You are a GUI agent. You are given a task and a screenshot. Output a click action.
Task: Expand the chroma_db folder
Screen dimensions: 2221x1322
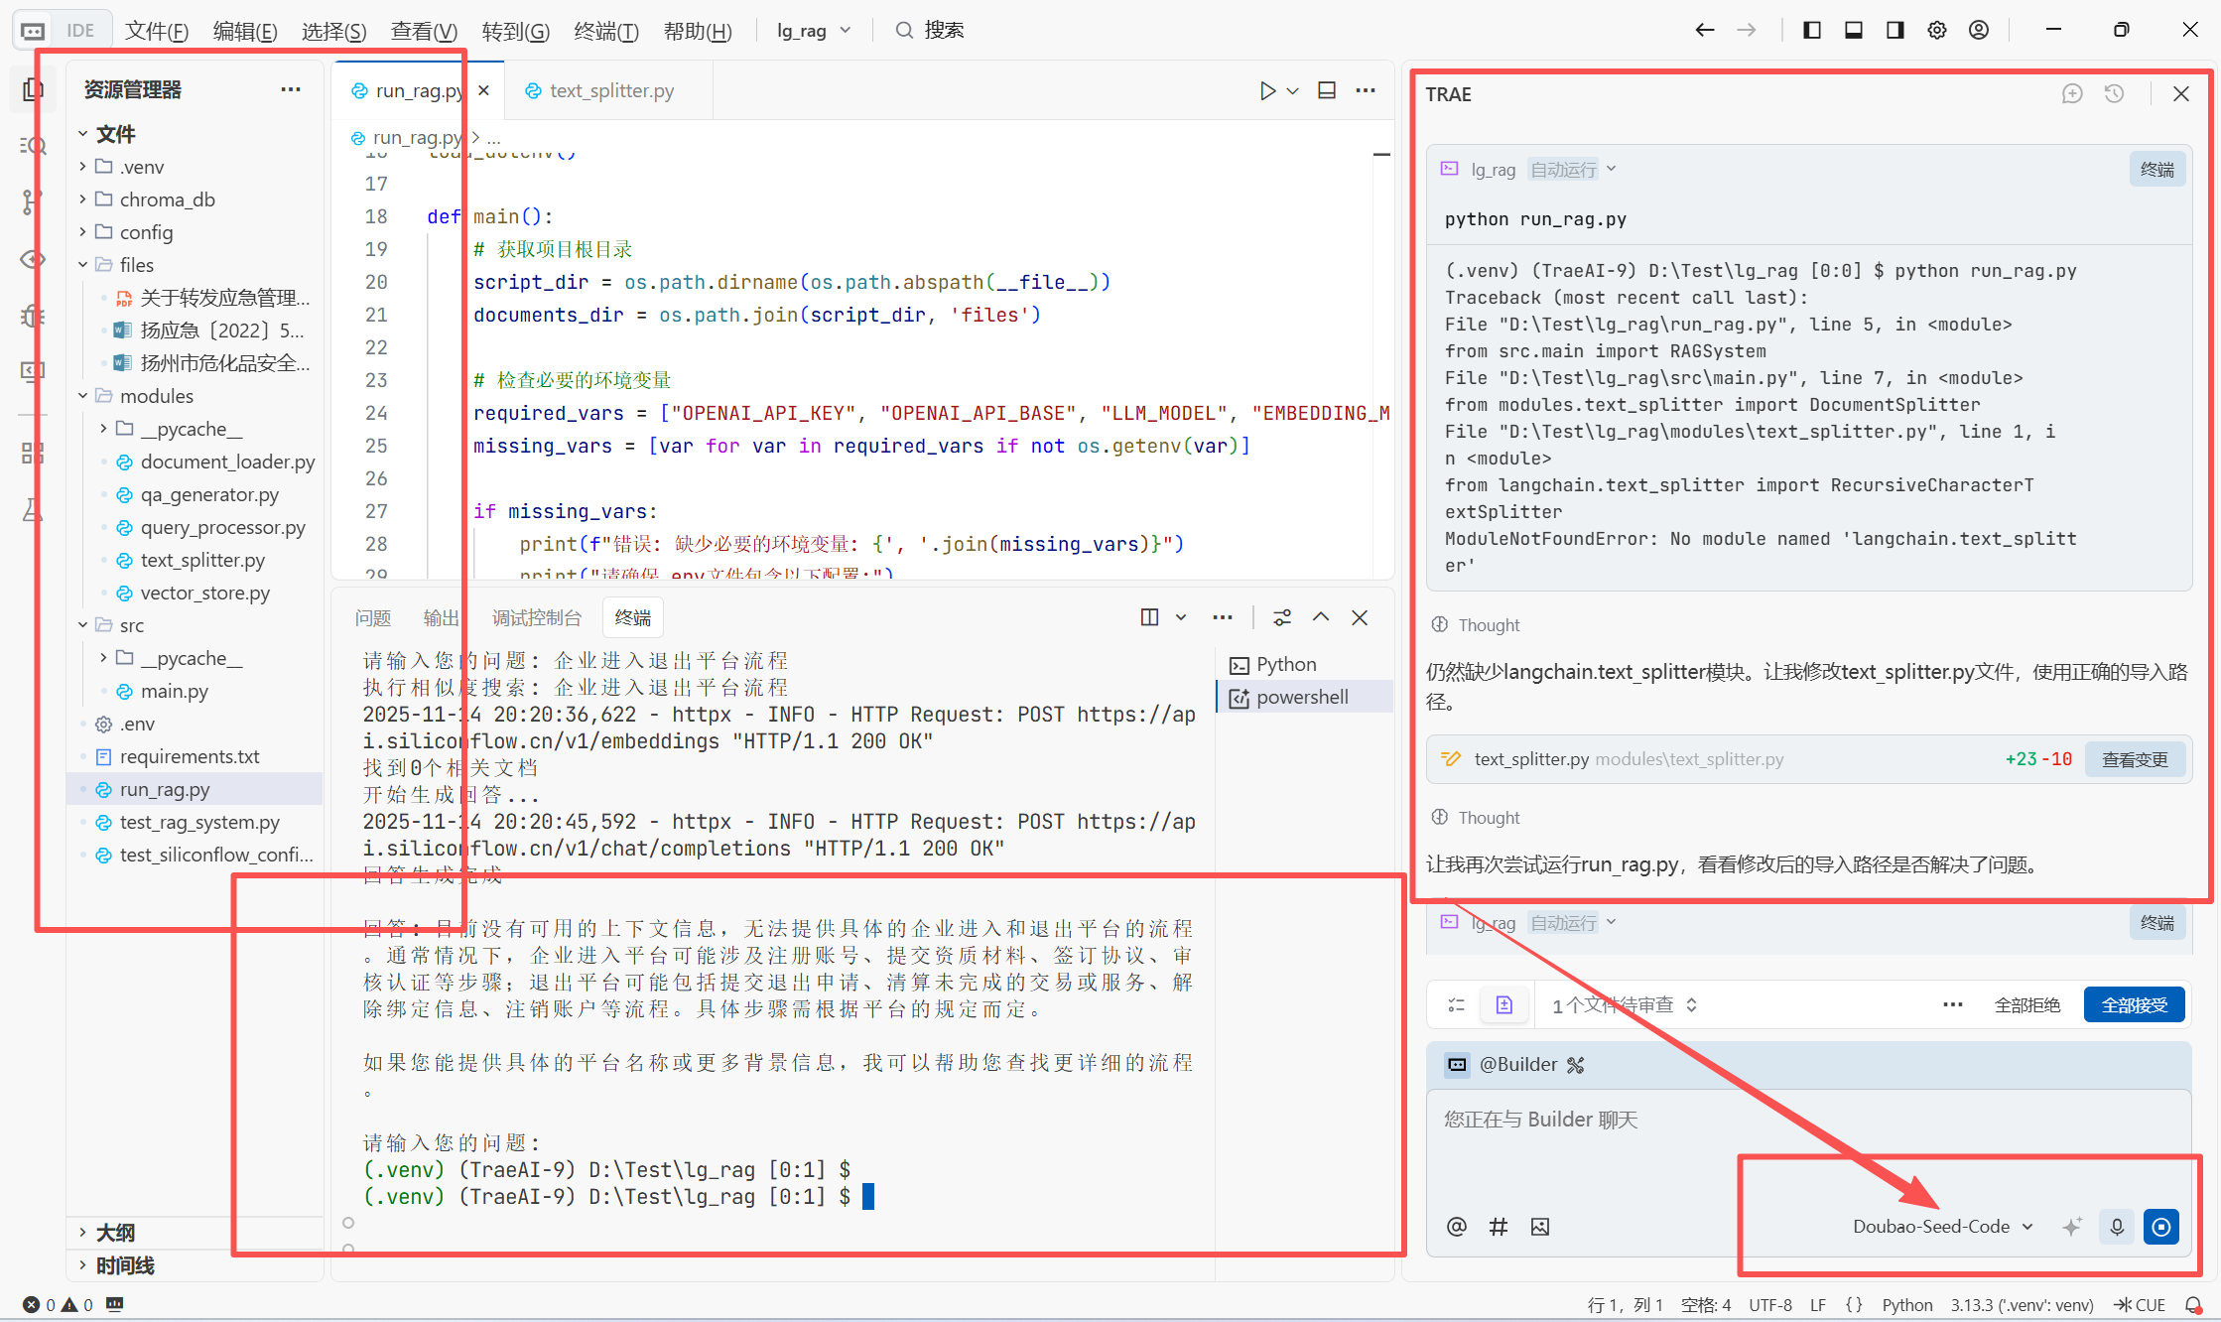[167, 199]
